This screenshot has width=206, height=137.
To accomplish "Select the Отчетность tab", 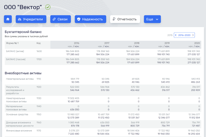I will pos(125,19).
